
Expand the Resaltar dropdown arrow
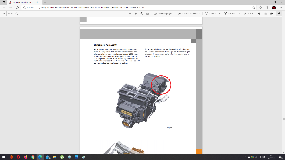click(239, 14)
